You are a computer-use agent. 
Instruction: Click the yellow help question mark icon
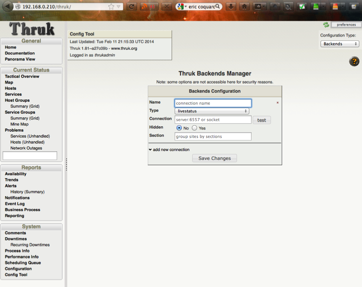[354, 62]
